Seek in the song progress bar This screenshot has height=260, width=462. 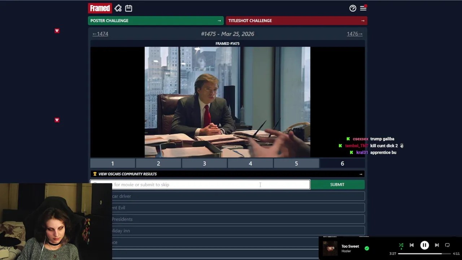tap(424, 253)
